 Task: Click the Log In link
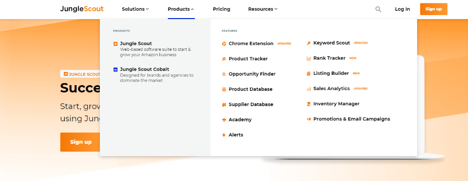[402, 9]
